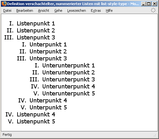
Task: Maximize the browser window
Action: (x=149, y=4)
